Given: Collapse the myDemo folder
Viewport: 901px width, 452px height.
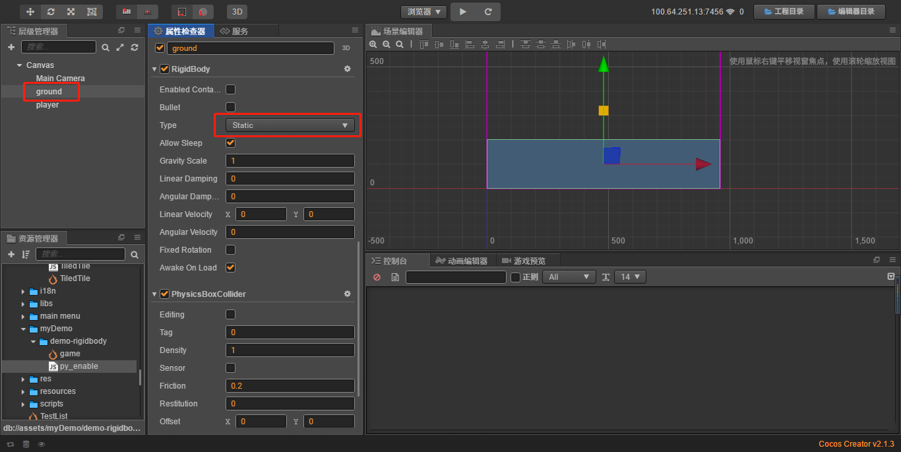Looking at the screenshot, I should coord(24,329).
